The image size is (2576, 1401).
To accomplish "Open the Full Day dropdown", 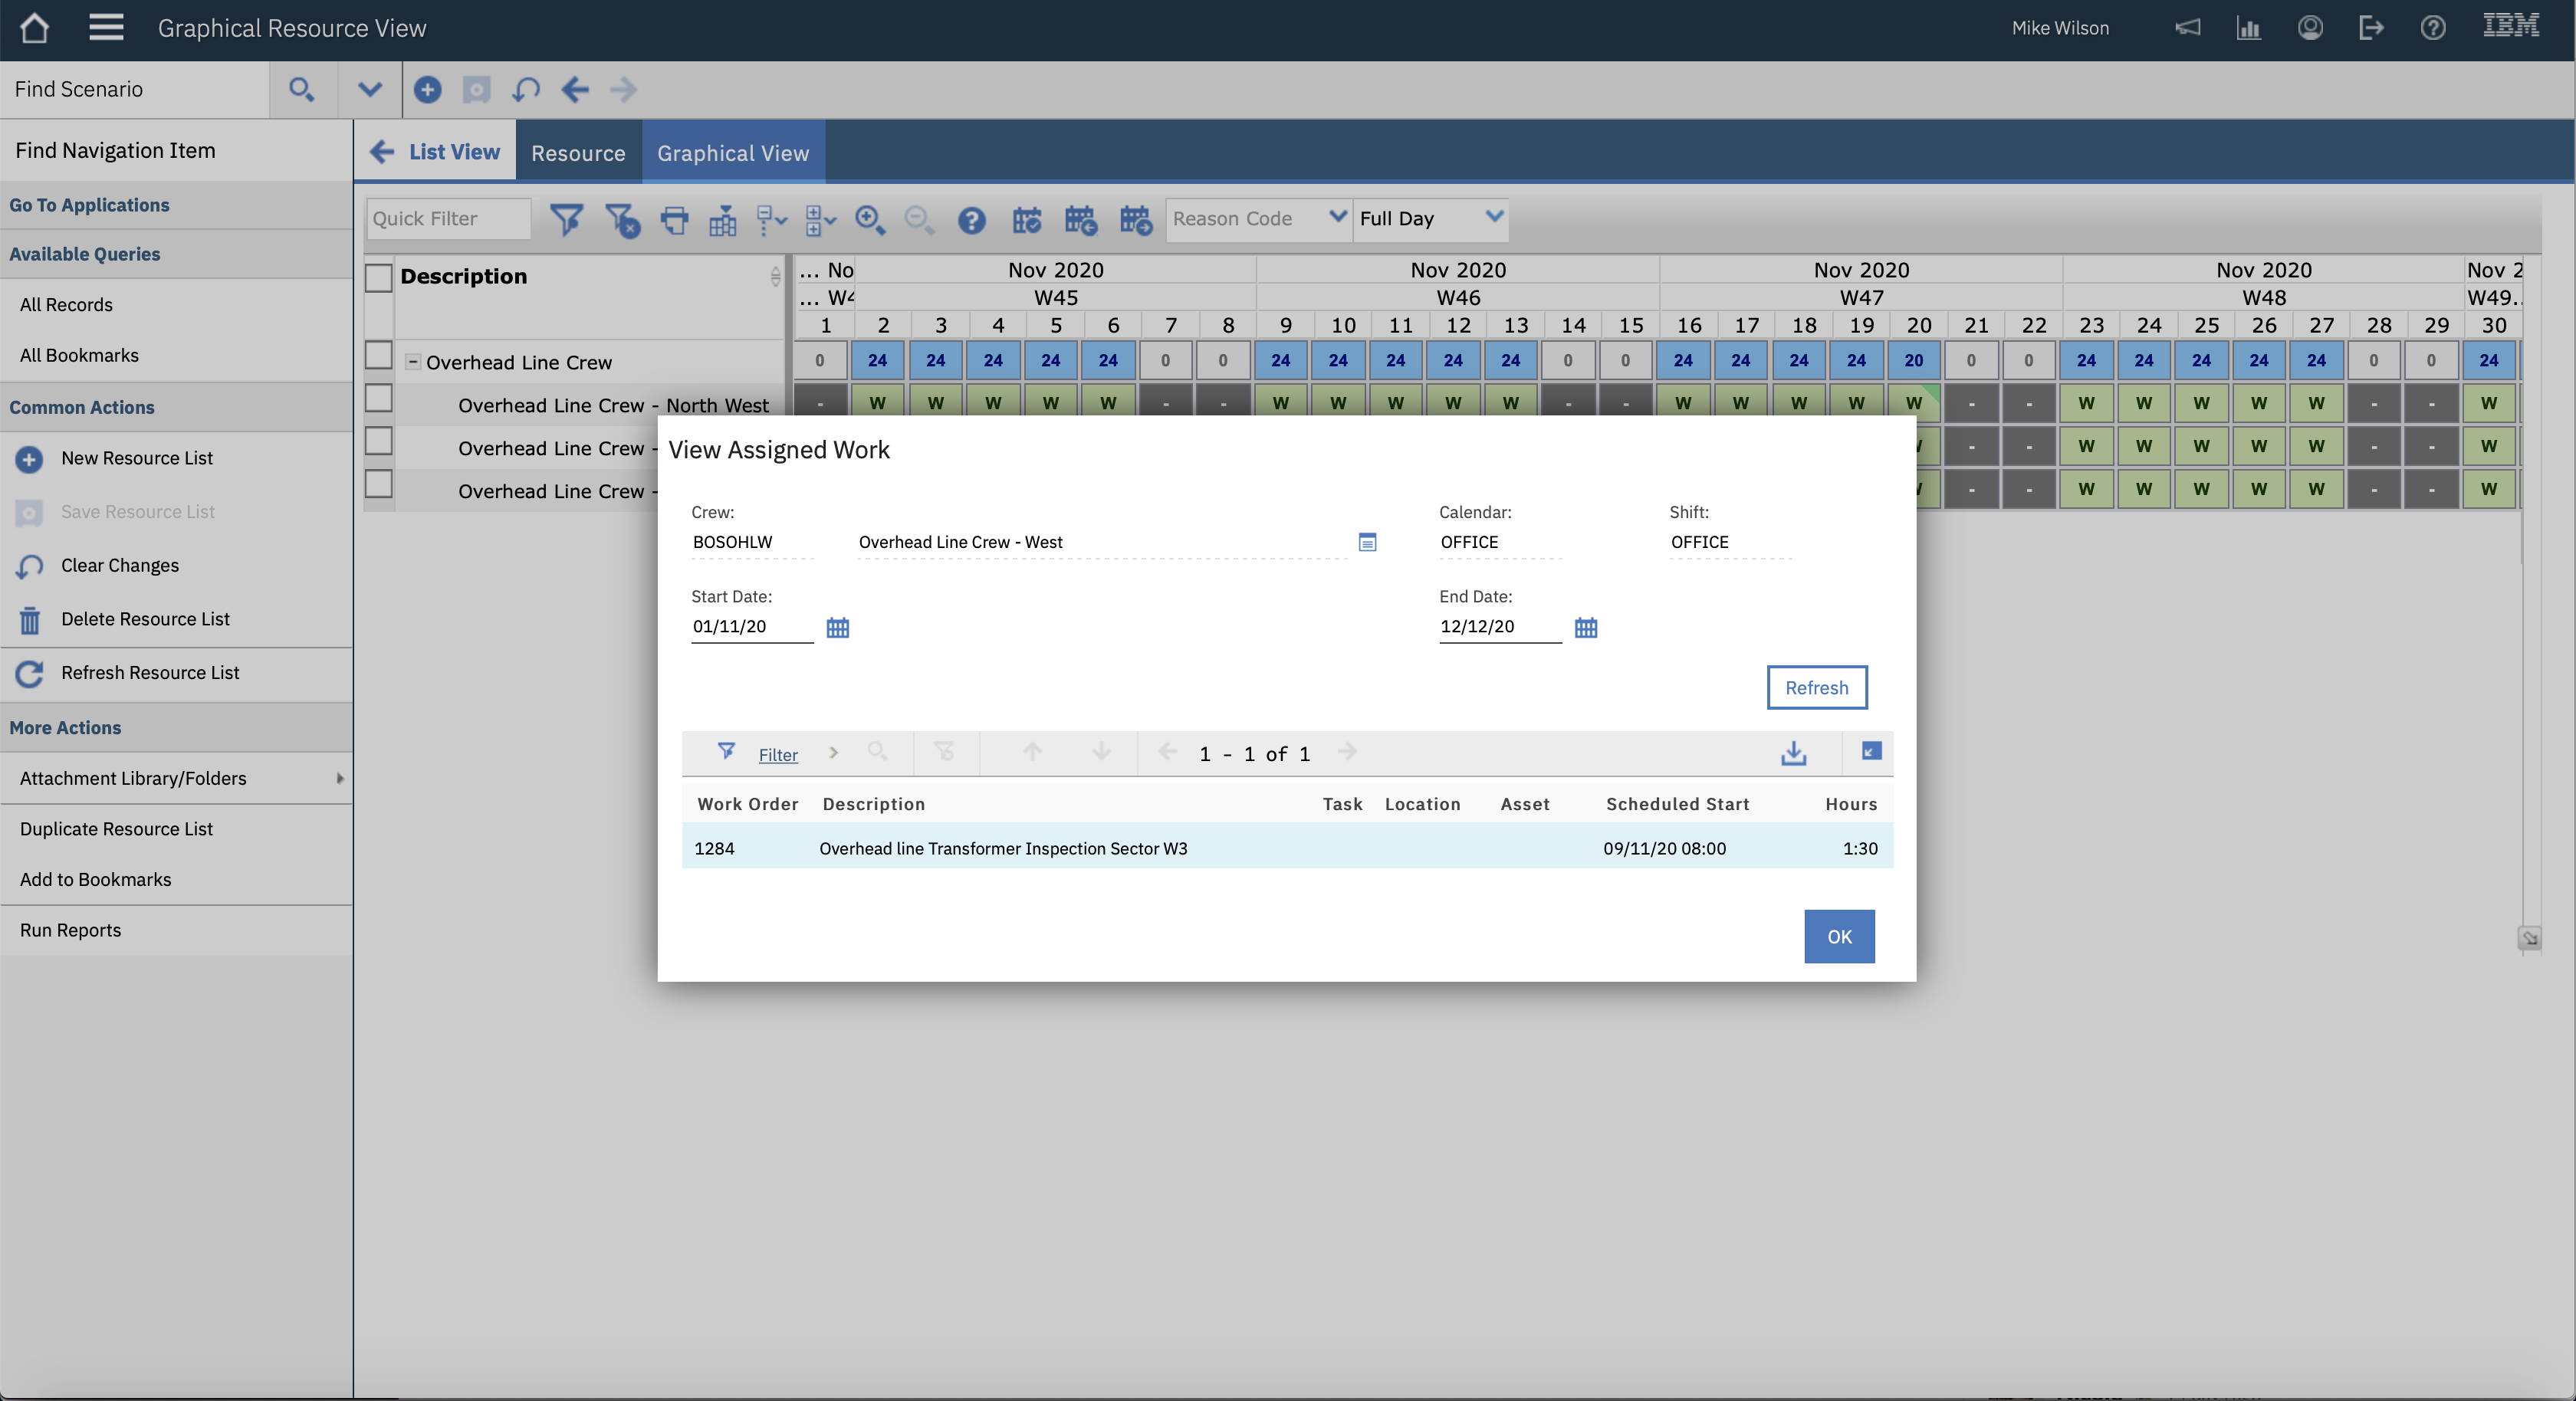I will (x=1430, y=218).
